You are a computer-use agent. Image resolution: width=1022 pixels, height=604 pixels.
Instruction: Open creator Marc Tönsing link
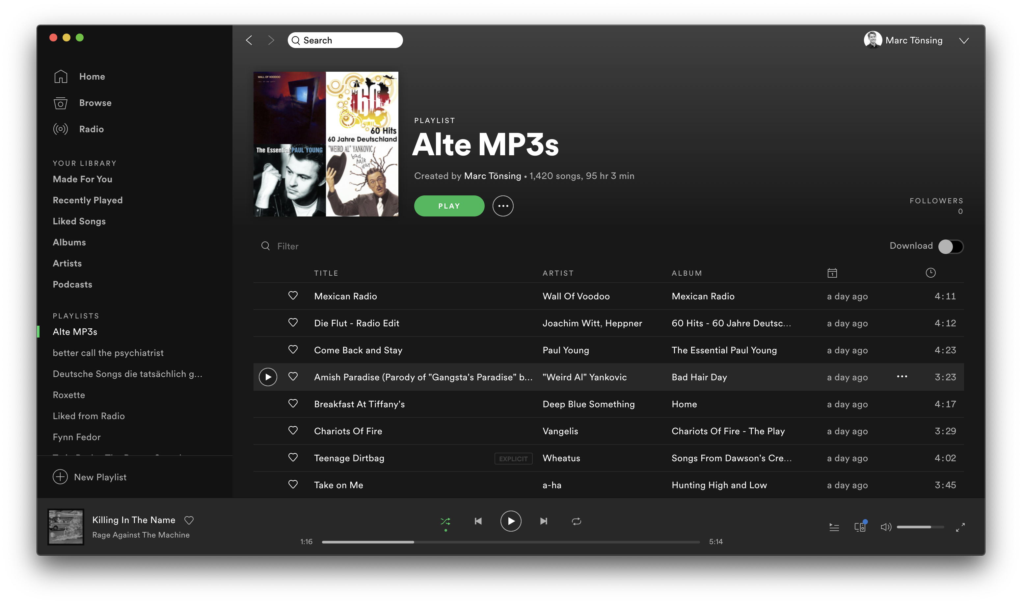tap(493, 176)
